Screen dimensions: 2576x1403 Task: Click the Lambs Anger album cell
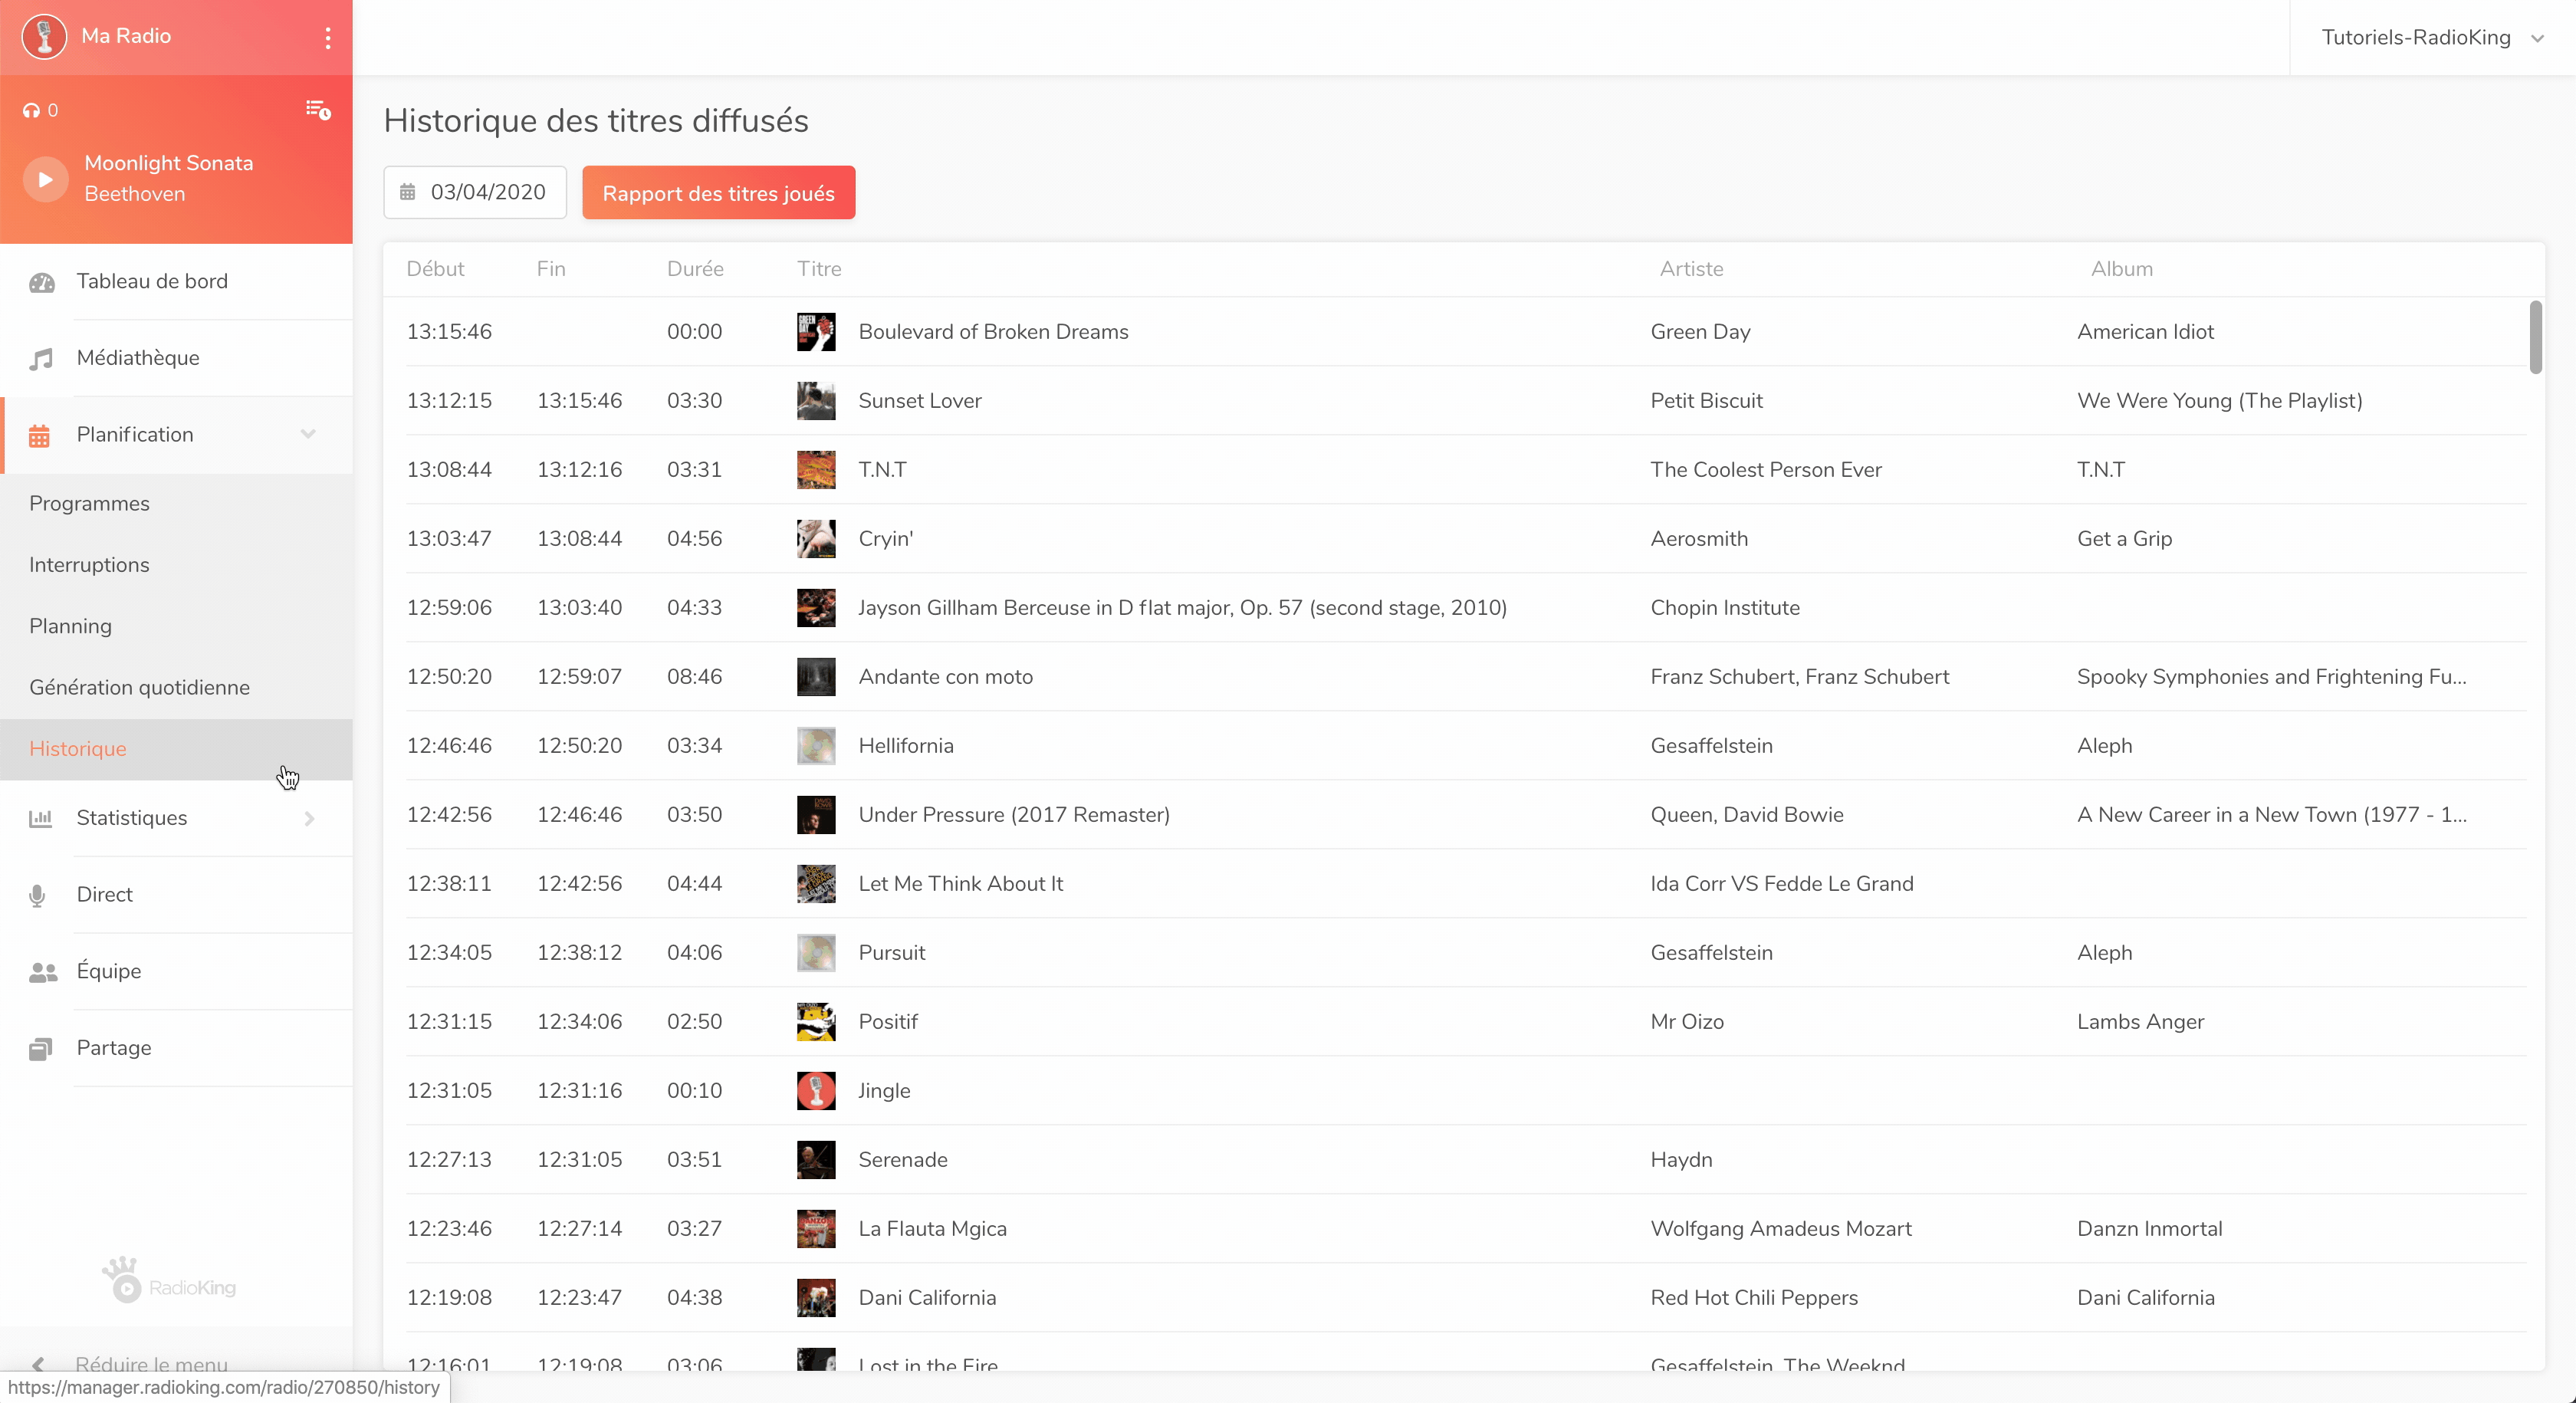point(2140,1022)
